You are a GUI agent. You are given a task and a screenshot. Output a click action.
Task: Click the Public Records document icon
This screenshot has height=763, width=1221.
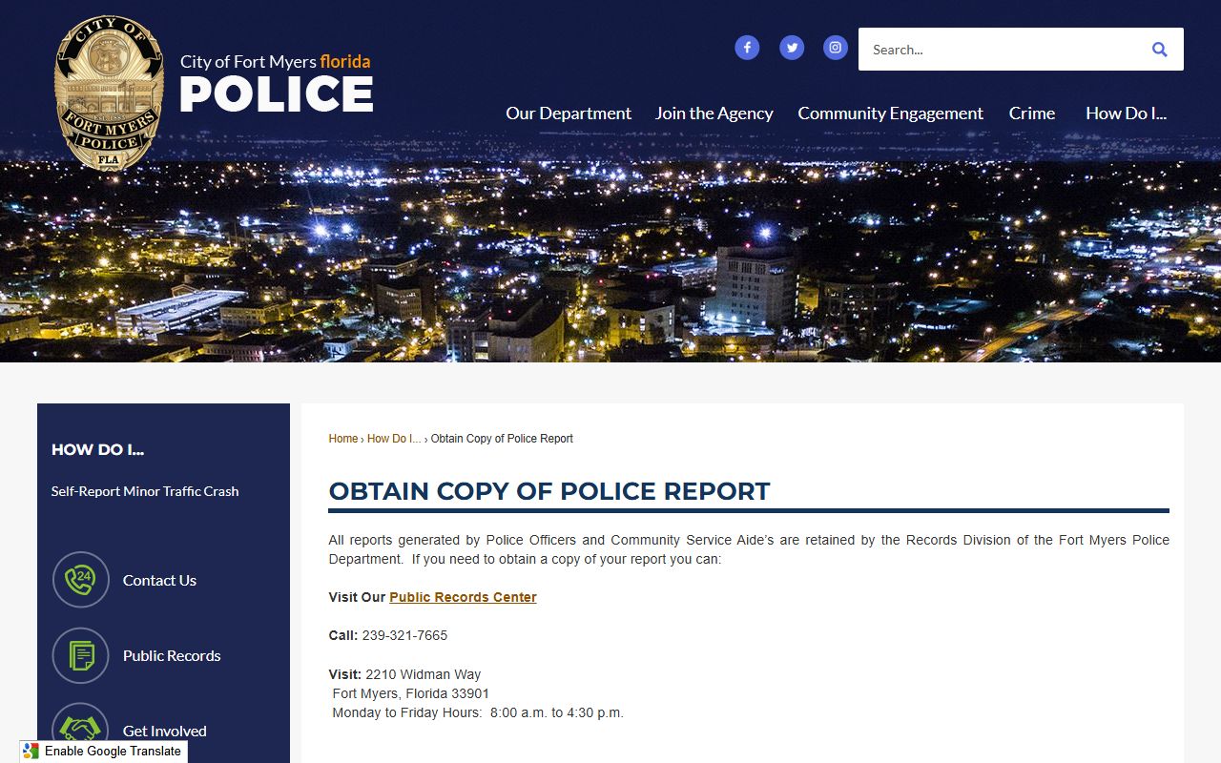tap(81, 655)
